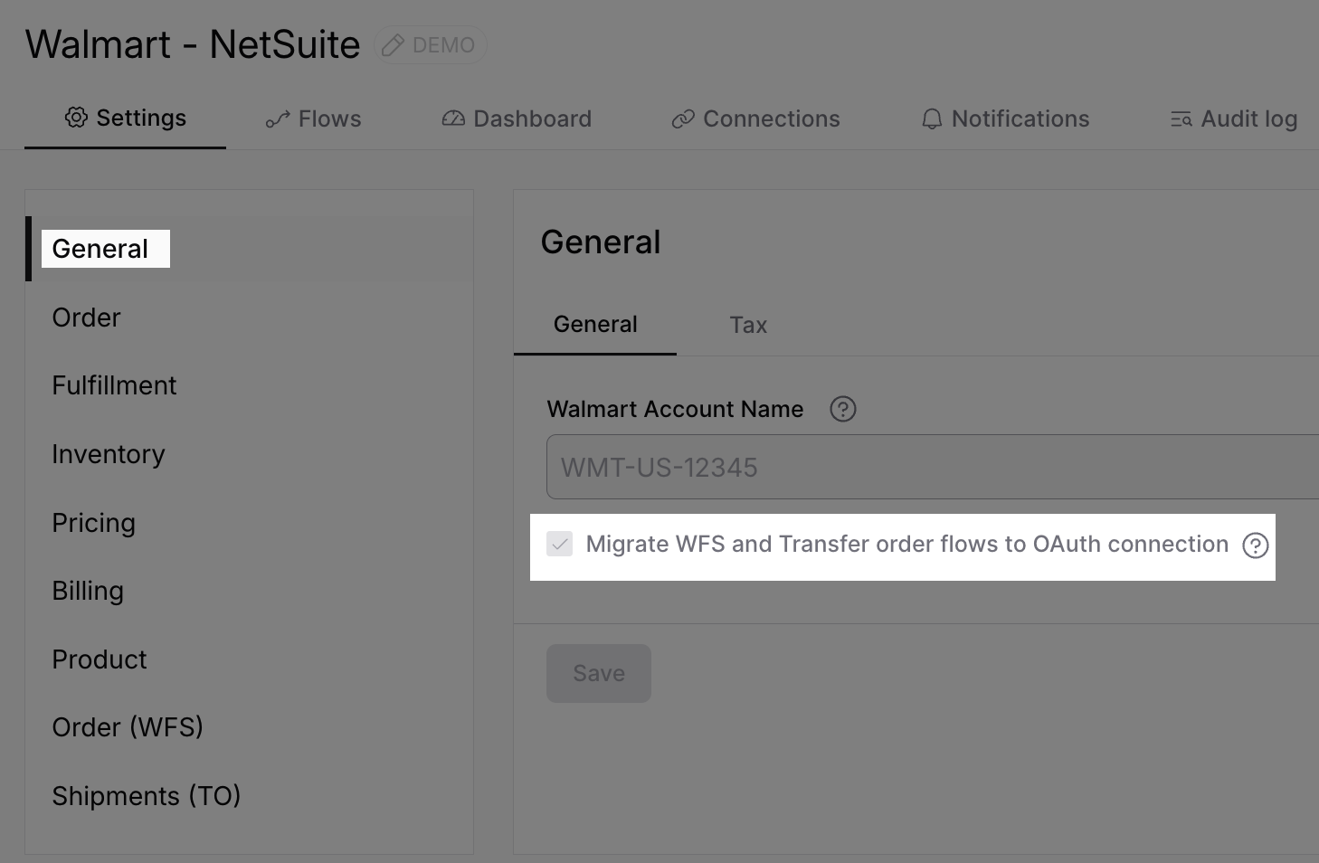Toggle Migrate WFS and Transfer order flows checkbox
This screenshot has height=863, width=1319.
pyautogui.click(x=560, y=544)
